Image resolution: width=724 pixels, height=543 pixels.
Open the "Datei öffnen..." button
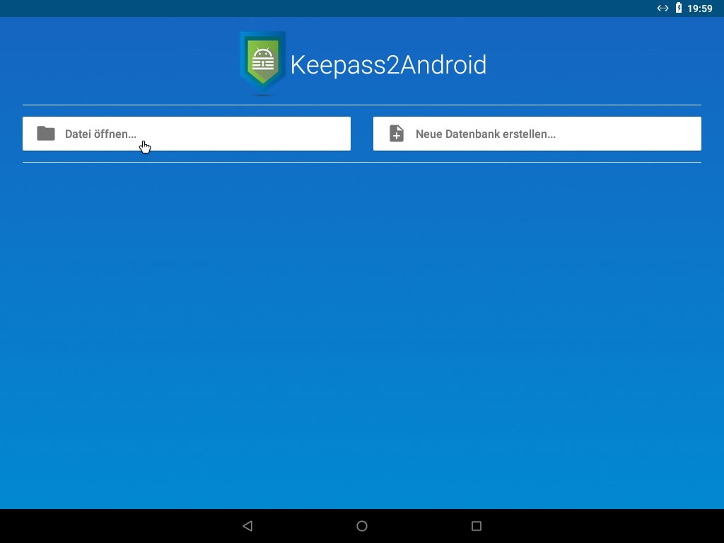[187, 134]
